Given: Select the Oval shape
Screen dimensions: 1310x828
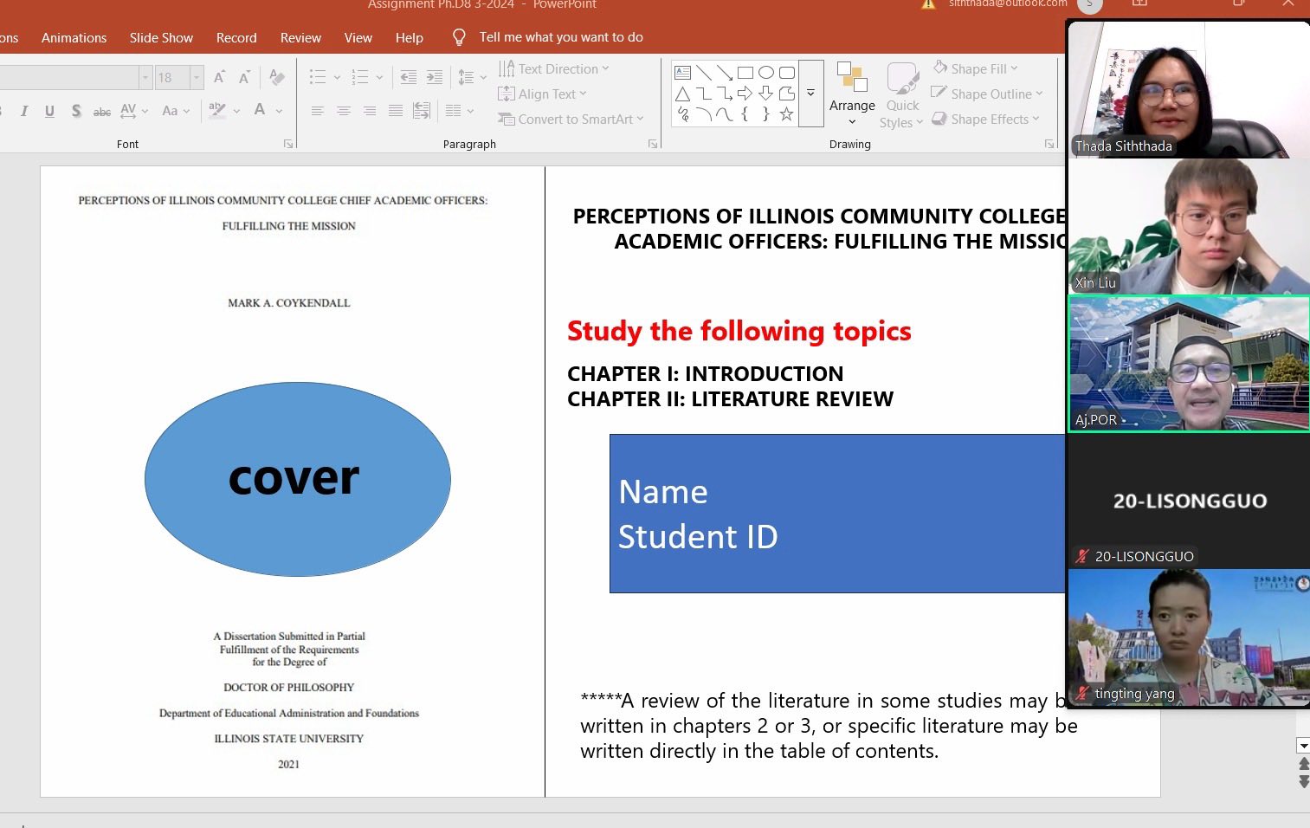Looking at the screenshot, I should pos(765,73).
